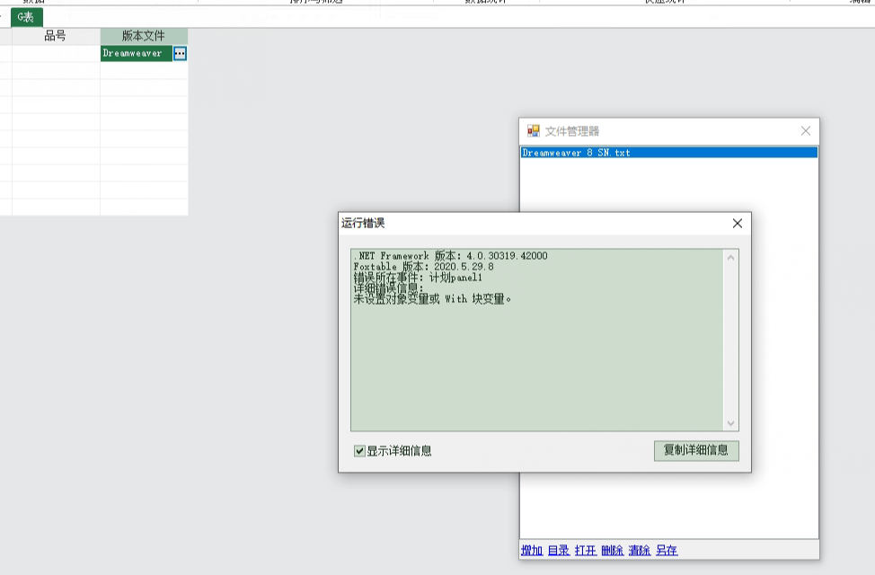Click the 另存 link to save copy
The width and height of the screenshot is (875, 575).
point(667,550)
